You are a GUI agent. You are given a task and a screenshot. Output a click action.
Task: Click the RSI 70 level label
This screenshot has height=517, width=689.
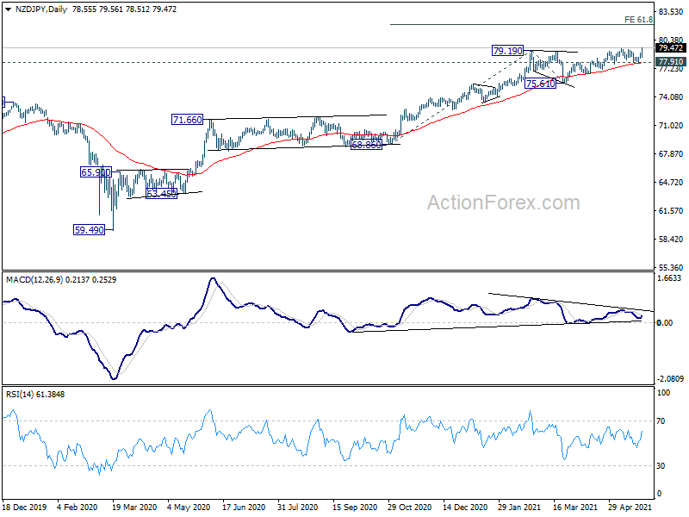click(661, 421)
